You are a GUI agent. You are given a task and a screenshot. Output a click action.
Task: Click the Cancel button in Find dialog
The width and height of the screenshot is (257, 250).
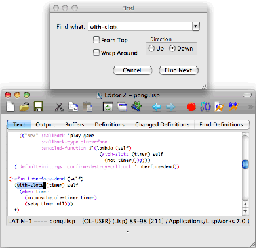pyautogui.click(x=132, y=70)
